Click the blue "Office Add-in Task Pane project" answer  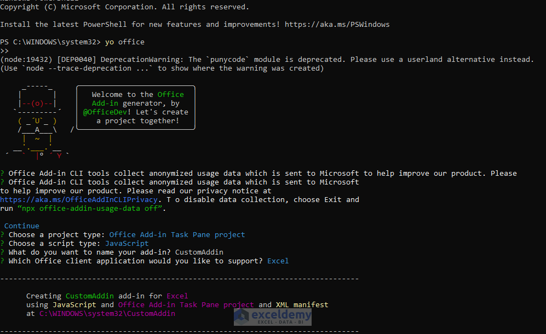tap(177, 234)
